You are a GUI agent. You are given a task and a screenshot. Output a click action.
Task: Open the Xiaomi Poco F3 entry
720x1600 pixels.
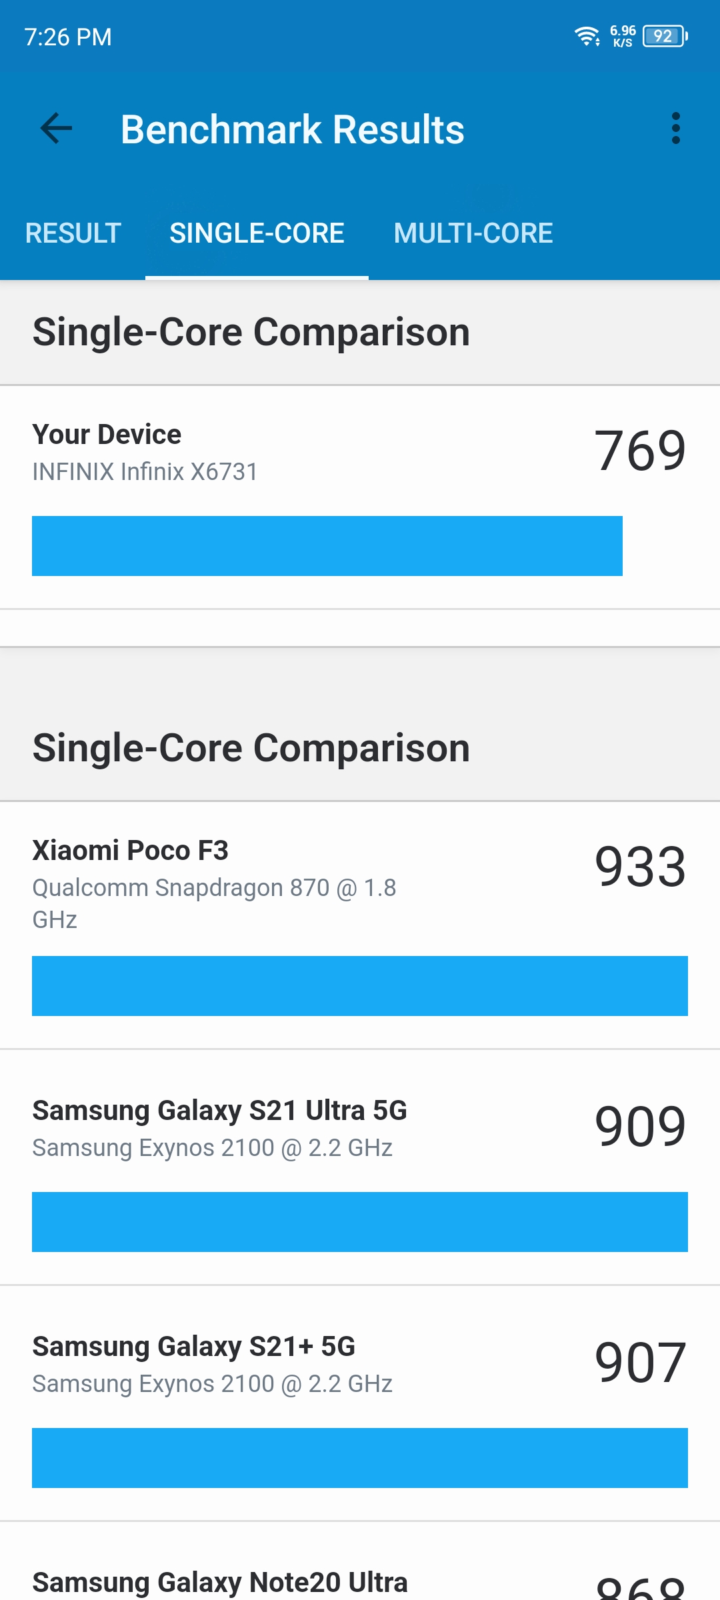[360, 925]
